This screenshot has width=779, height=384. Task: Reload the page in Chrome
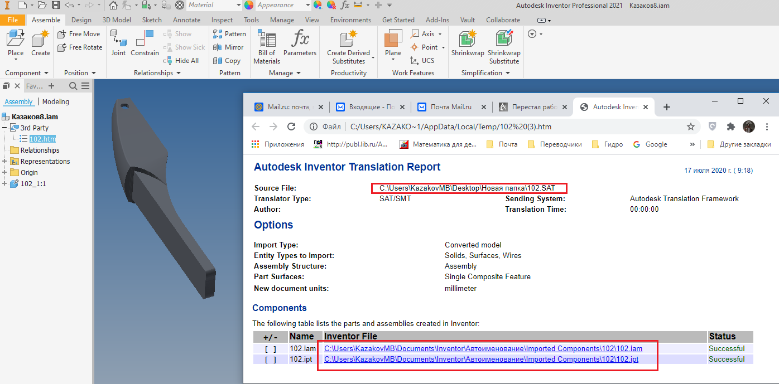tap(291, 127)
